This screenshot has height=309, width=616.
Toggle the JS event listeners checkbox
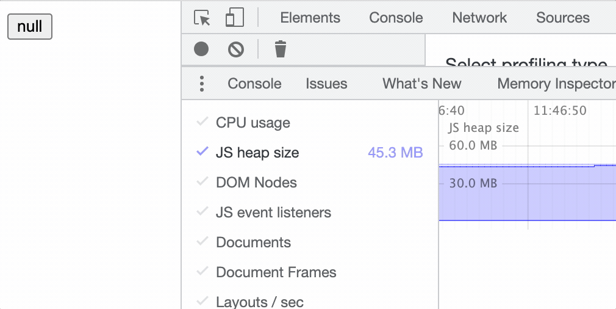click(x=202, y=213)
